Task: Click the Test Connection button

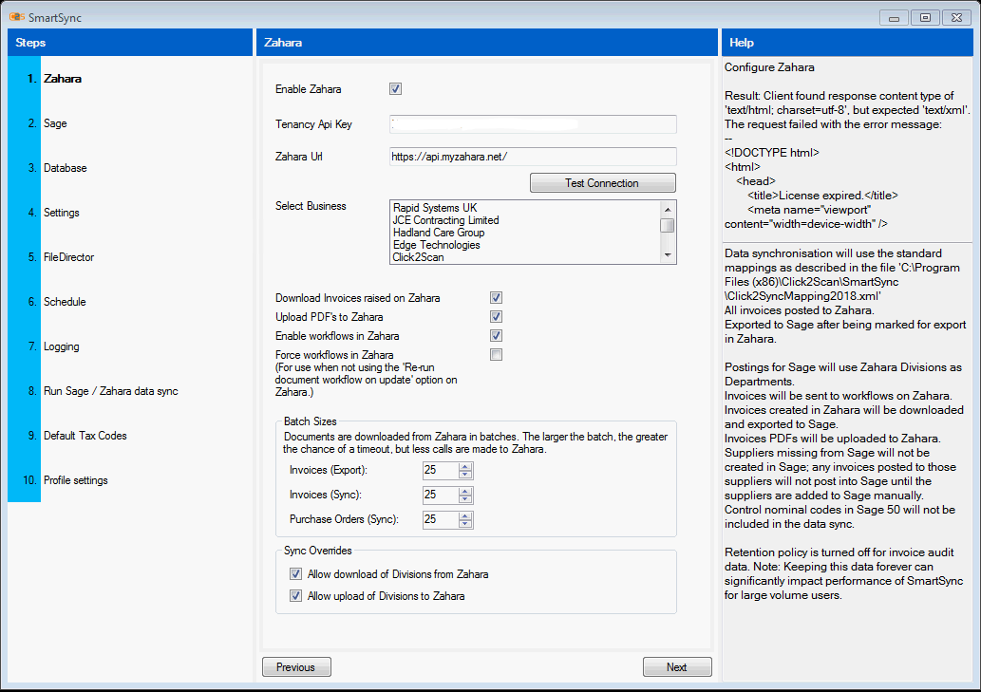Action: point(602,182)
